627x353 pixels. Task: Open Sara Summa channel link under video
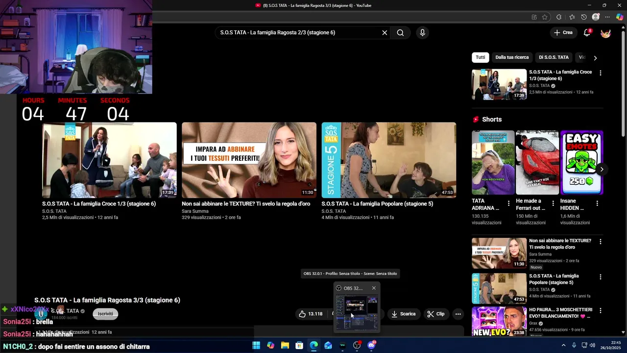pyautogui.click(x=195, y=211)
